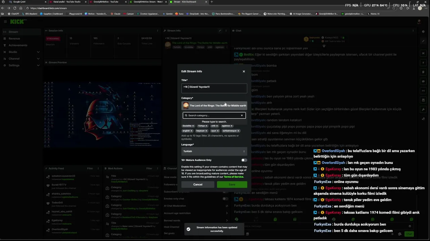430x241 pixels.
Task: Open Session Info panel options menu
Action: pos(158,31)
